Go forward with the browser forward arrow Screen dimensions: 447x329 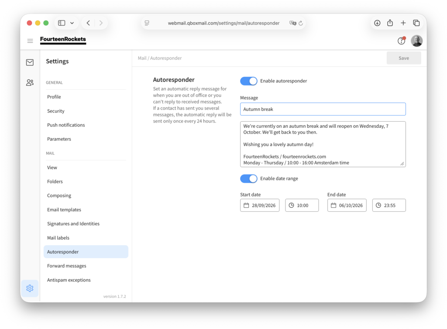[101, 23]
